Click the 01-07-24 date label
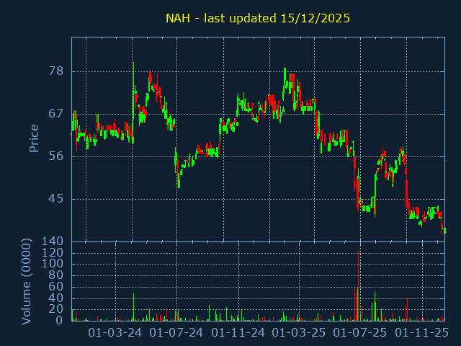 point(176,333)
